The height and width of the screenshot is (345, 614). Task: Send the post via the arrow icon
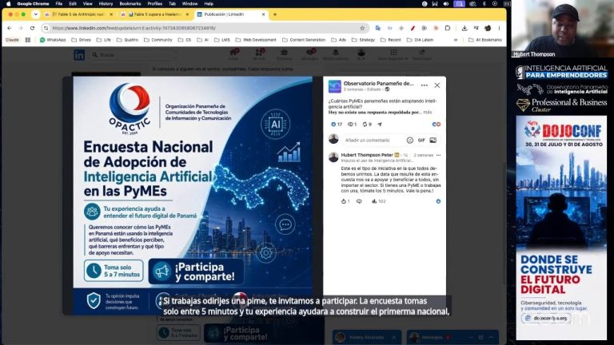380,125
